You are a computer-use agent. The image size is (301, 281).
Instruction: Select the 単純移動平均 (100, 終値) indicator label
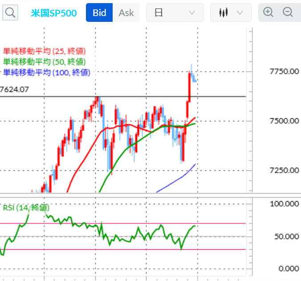(x=47, y=73)
